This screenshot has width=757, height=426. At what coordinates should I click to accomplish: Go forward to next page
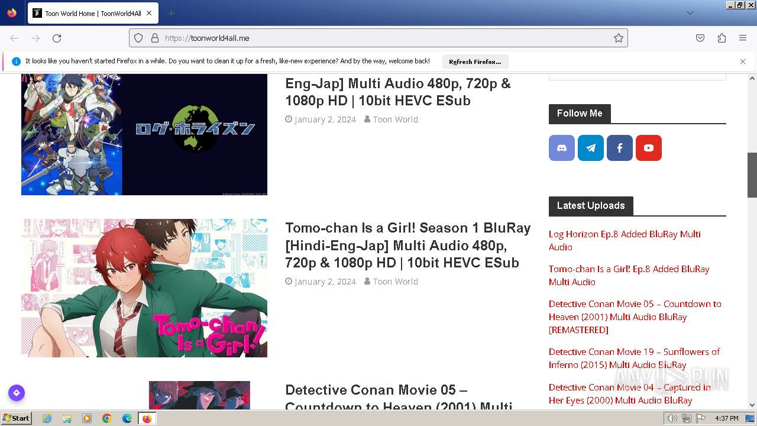(x=35, y=38)
